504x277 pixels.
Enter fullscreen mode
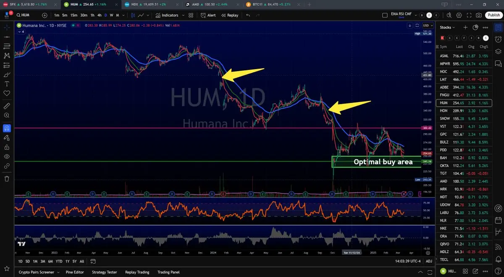469,15
